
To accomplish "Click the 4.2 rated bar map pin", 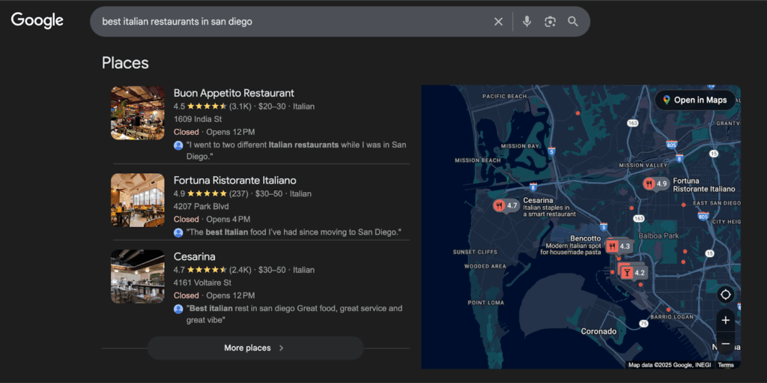I will tap(633, 272).
